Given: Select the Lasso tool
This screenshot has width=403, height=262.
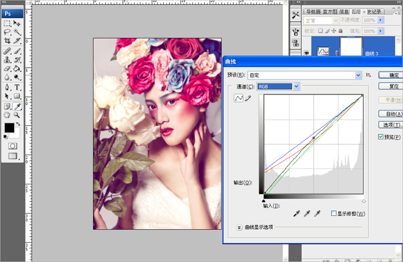Looking at the screenshot, I should tap(7, 32).
